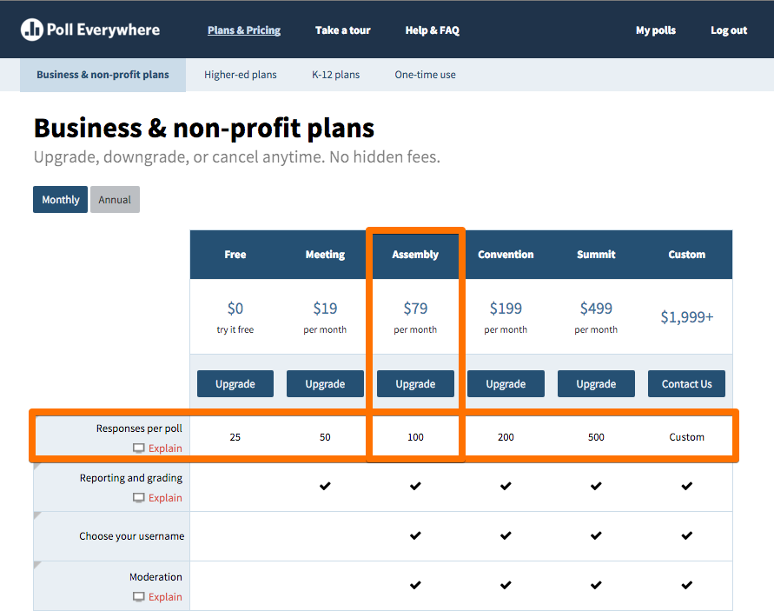The height and width of the screenshot is (611, 774).
Task: Click the 25 responses value
Action: click(x=235, y=437)
